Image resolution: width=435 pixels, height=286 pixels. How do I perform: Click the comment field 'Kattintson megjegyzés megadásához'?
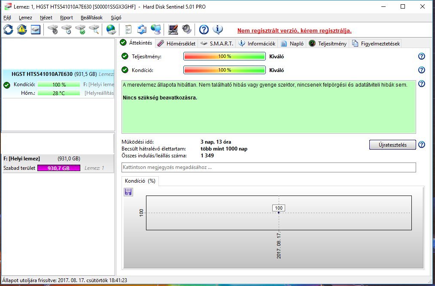[x=268, y=167]
